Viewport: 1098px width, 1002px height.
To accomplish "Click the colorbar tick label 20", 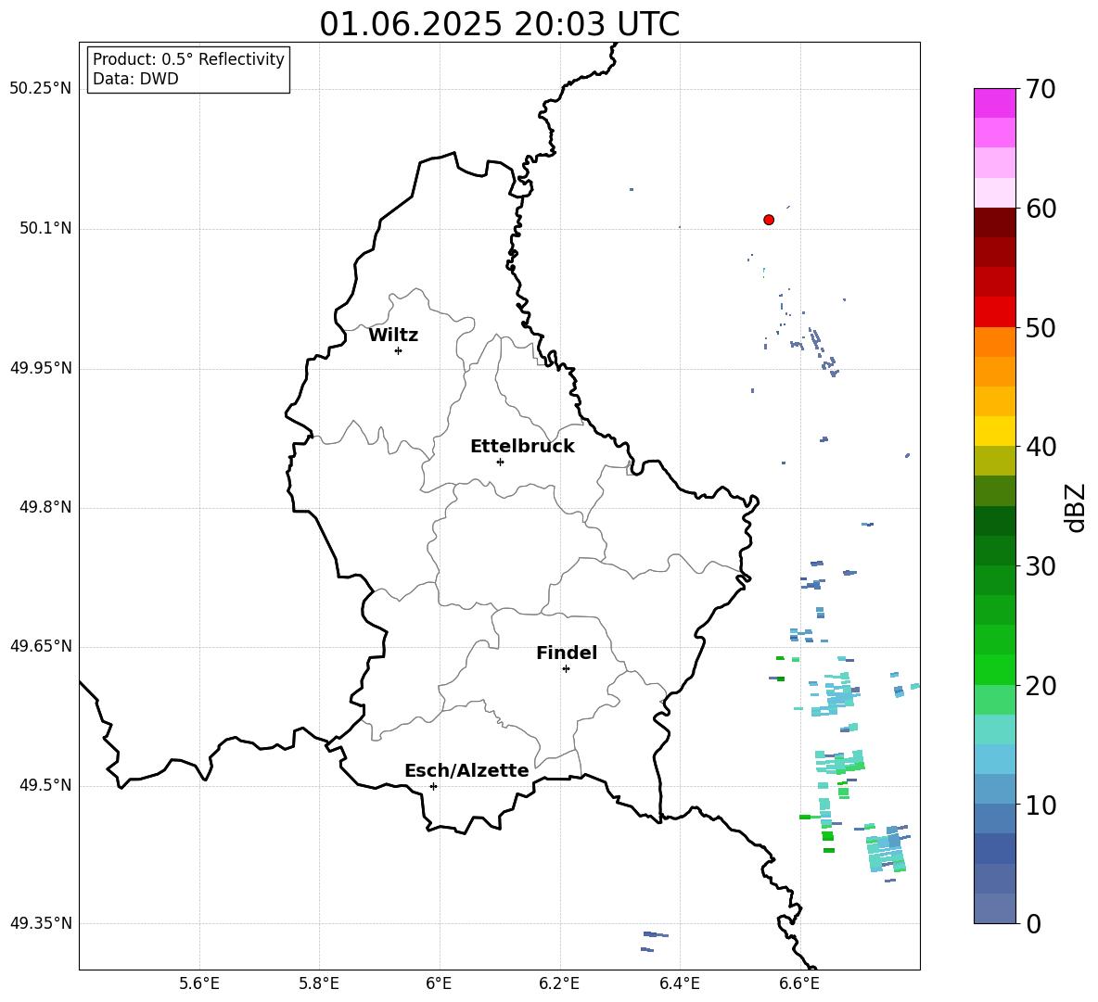I will (1041, 686).
